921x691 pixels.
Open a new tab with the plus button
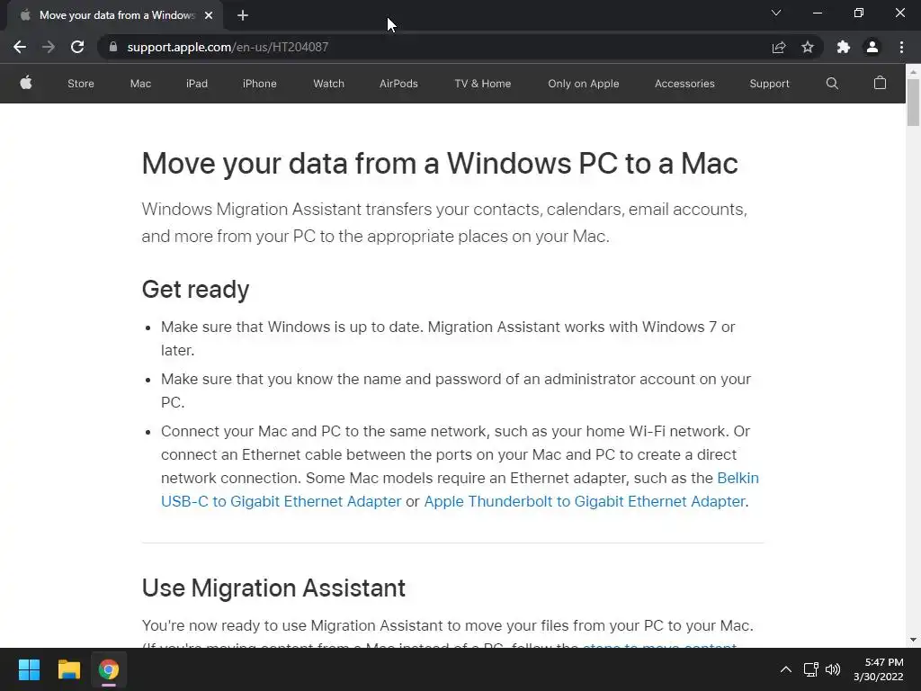(x=243, y=15)
